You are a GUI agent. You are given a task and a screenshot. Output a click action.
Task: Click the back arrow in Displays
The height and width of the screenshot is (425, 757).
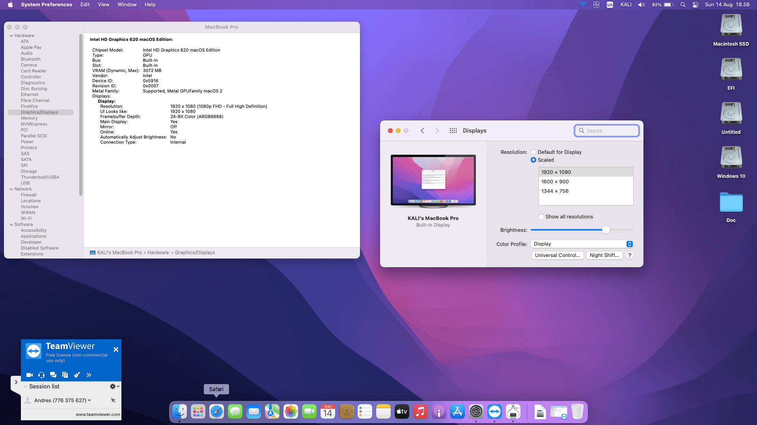[422, 131]
